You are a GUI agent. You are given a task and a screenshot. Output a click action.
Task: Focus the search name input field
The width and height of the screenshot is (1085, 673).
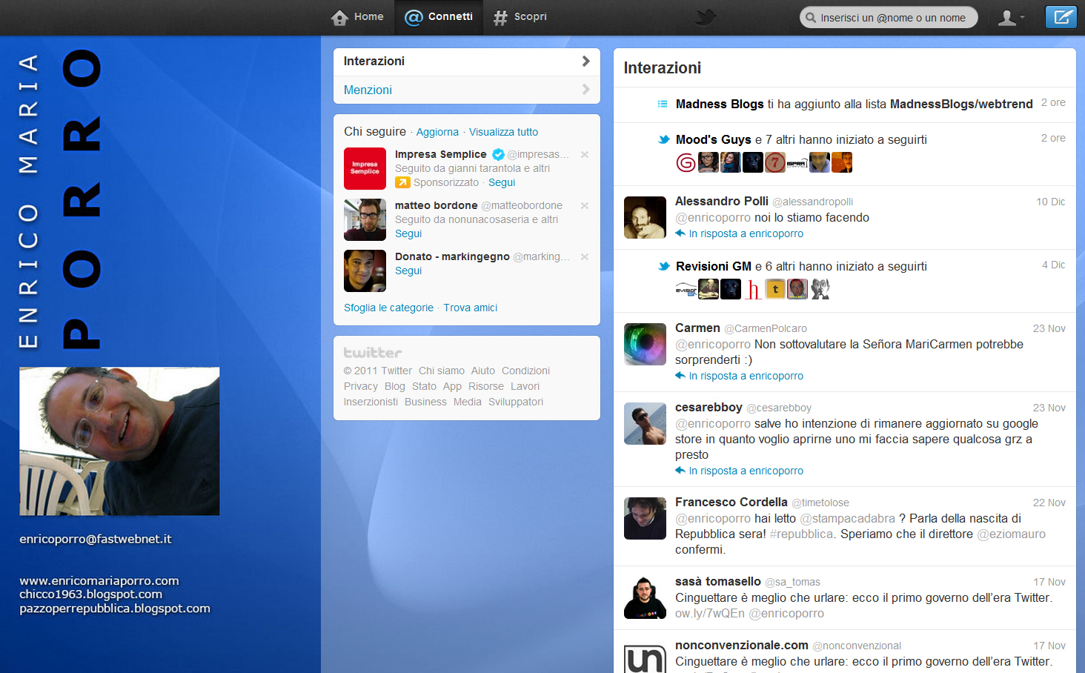coord(889,17)
